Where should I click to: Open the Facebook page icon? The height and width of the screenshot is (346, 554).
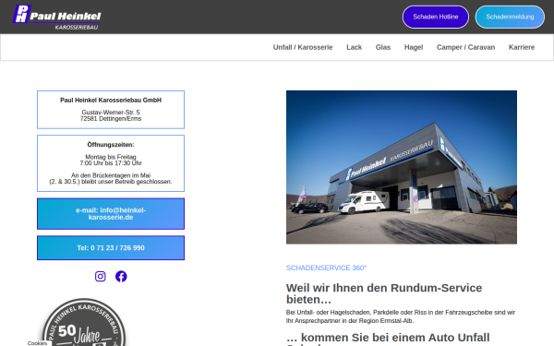click(121, 276)
